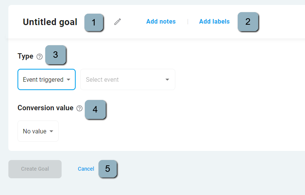The image size is (305, 195).
Task: Click the numbered marker 2 badge
Action: click(x=248, y=22)
